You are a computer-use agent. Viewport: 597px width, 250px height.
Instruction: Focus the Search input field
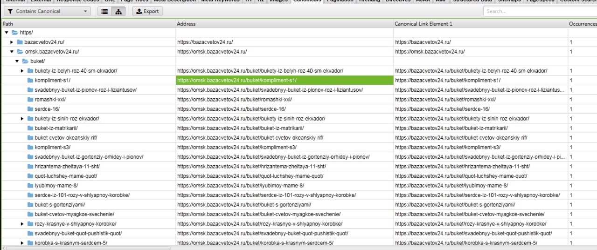(540, 11)
